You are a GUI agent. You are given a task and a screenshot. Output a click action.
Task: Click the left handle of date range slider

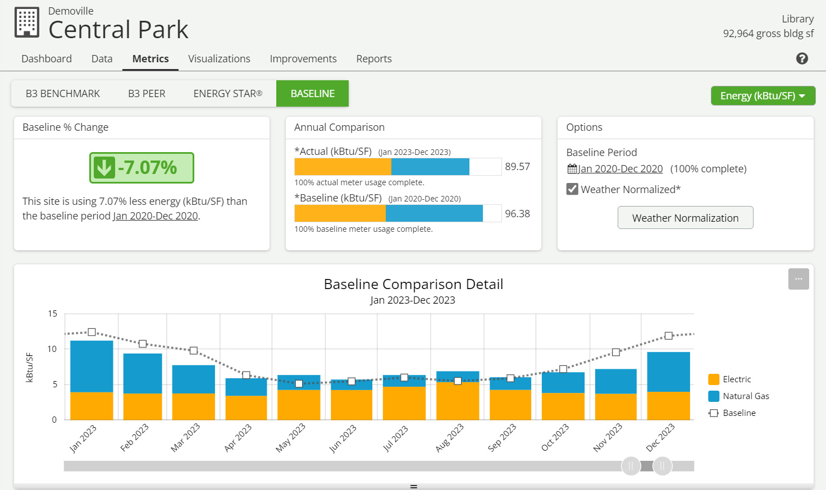pyautogui.click(x=631, y=466)
